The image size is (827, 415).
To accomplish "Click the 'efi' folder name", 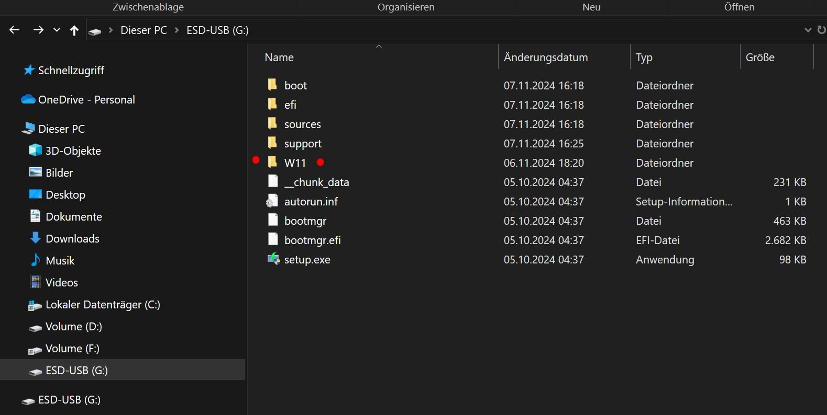I will pos(290,105).
